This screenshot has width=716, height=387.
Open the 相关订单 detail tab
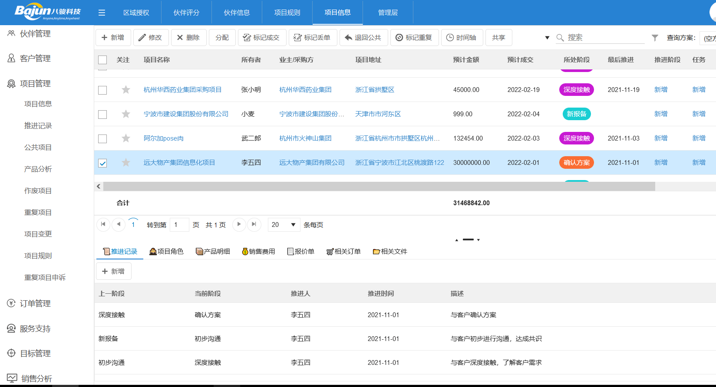point(343,252)
